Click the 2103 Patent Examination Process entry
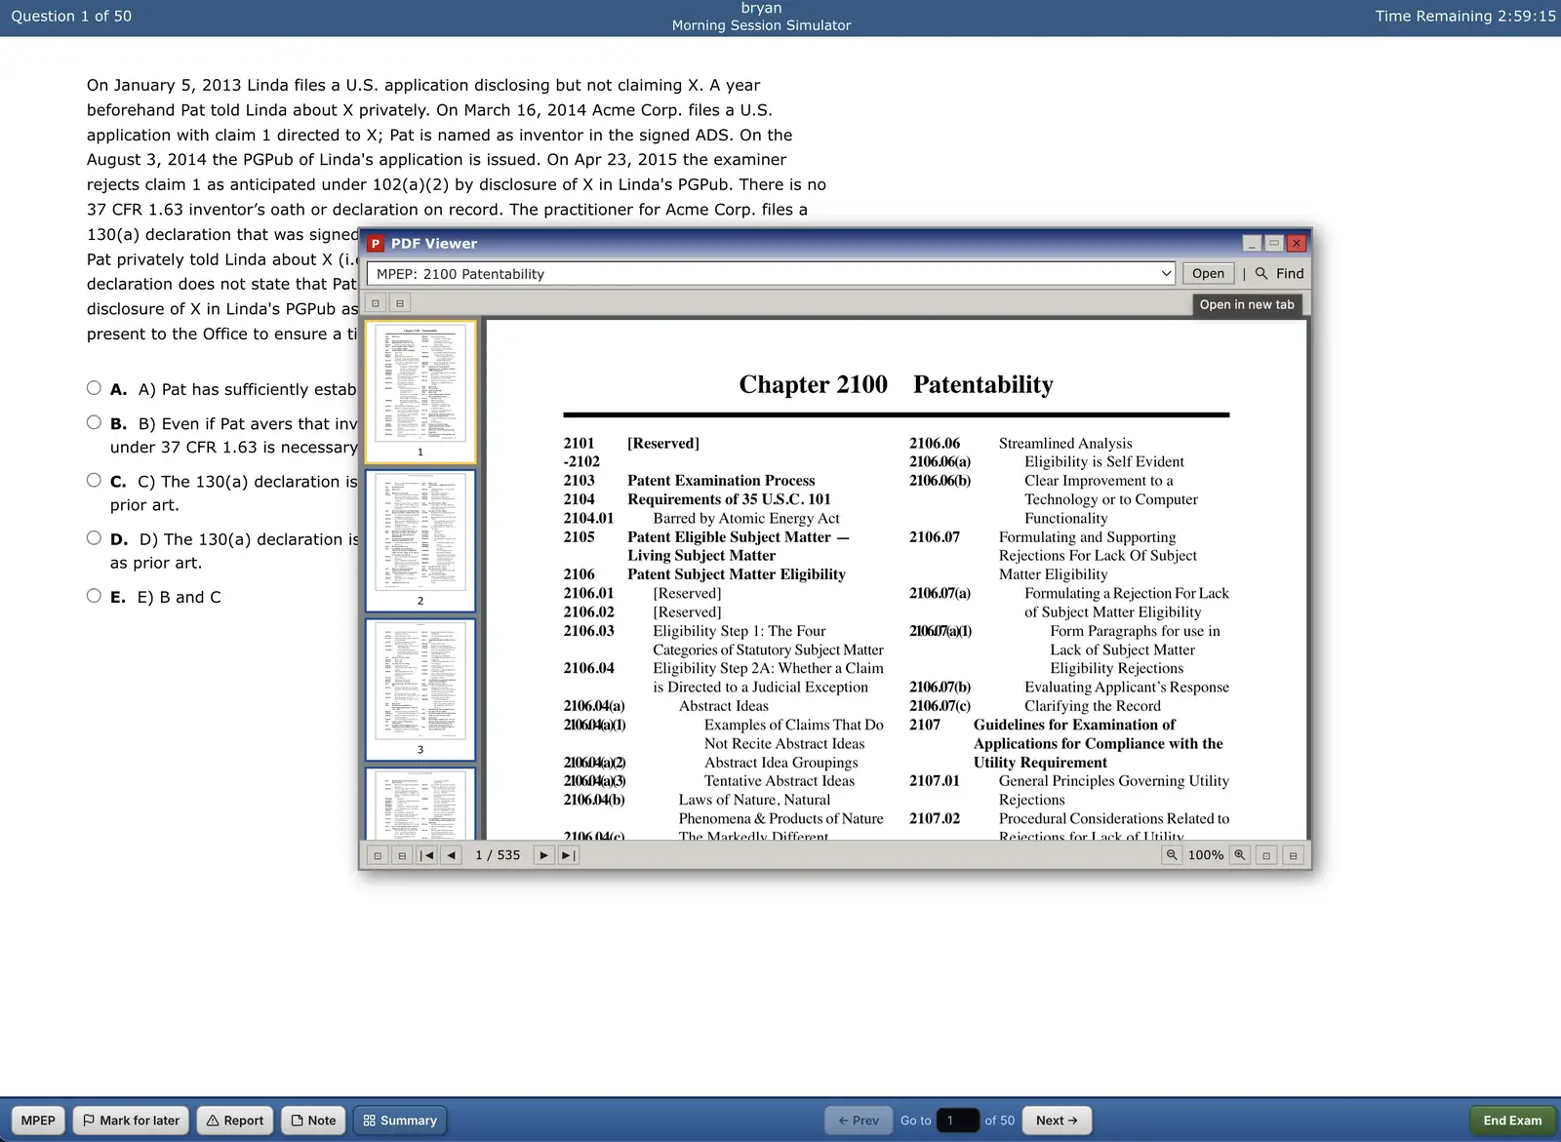The width and height of the screenshot is (1561, 1142). pyautogui.click(x=689, y=481)
